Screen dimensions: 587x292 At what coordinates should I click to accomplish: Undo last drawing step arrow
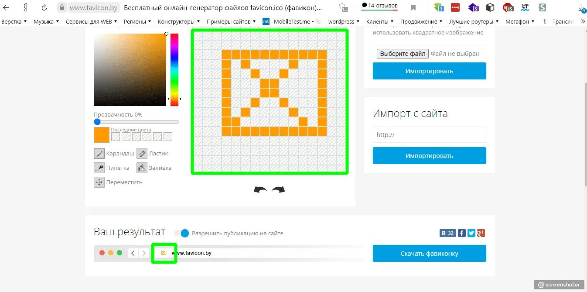[260, 189]
